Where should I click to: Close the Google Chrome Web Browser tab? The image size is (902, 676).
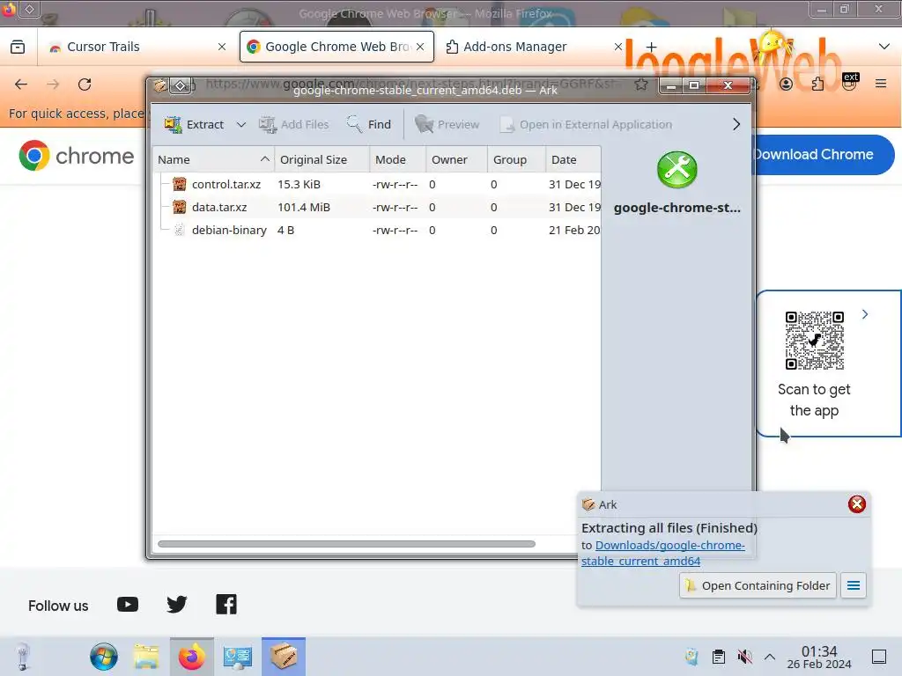420,47
